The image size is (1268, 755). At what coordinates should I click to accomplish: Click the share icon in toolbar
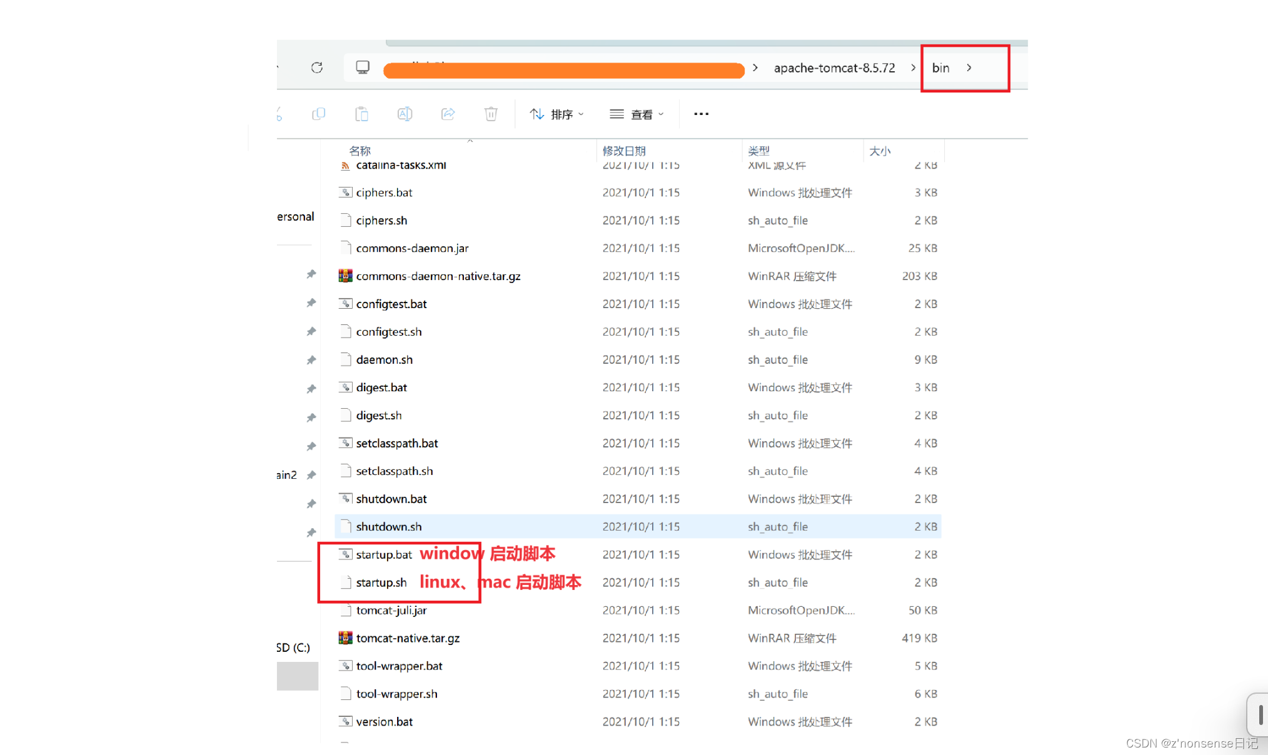coord(448,114)
